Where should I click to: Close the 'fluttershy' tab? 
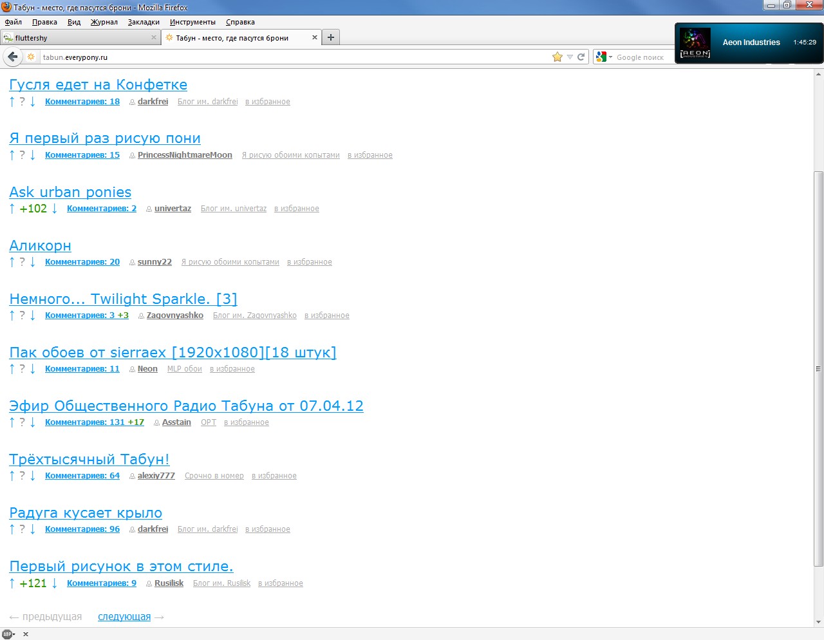point(154,37)
